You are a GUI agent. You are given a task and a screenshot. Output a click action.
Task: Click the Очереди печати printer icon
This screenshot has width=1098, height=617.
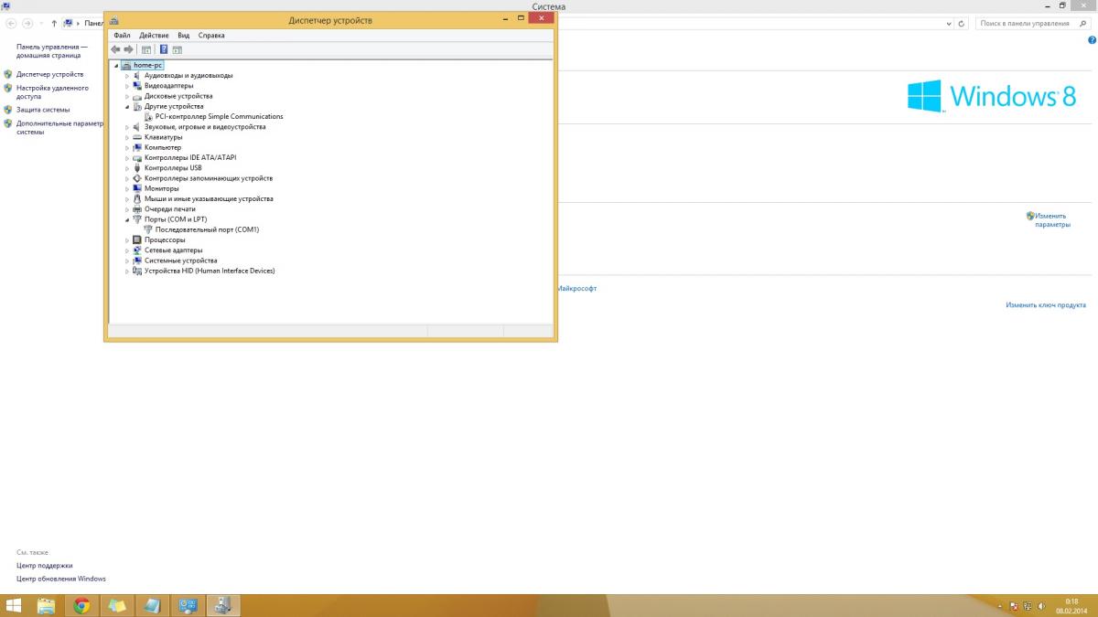click(x=137, y=209)
